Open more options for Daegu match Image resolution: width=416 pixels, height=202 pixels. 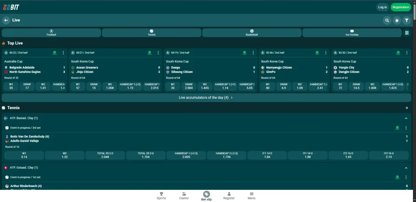(x=253, y=53)
